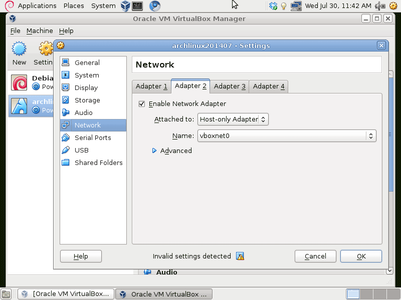Viewport: 401px width, 300px height.
Task: Open the volume control in panel
Action: [x=380, y=6]
